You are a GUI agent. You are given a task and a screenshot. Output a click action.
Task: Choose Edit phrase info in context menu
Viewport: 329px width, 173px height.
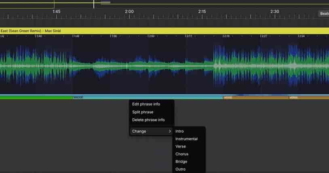(146, 104)
